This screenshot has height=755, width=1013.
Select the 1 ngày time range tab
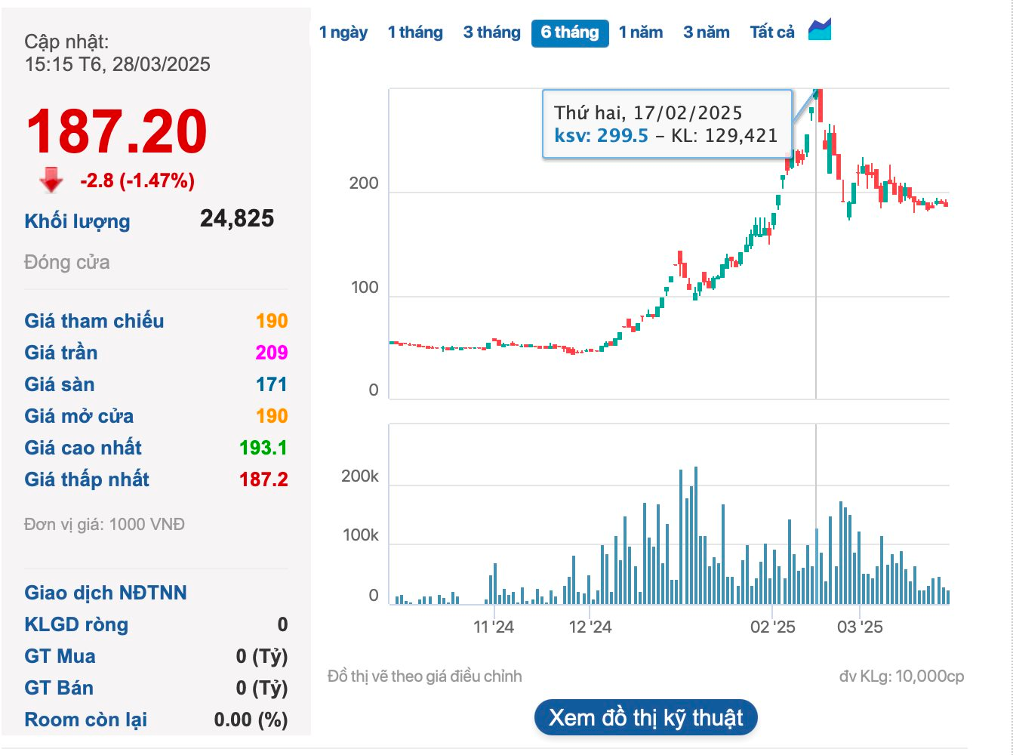click(x=343, y=32)
